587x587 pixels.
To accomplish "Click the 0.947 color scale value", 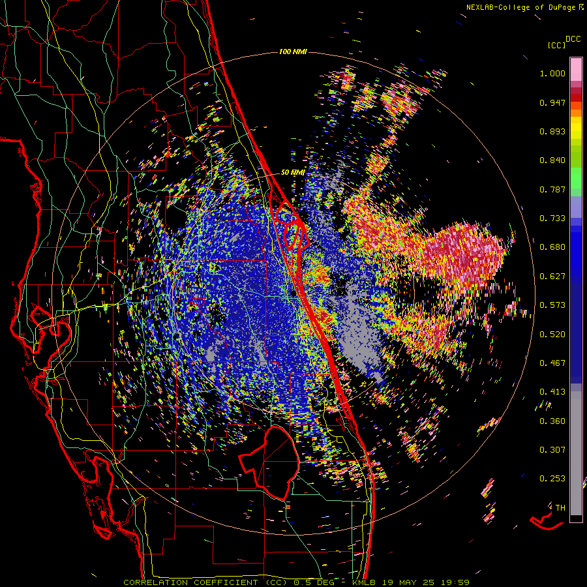I will point(552,102).
